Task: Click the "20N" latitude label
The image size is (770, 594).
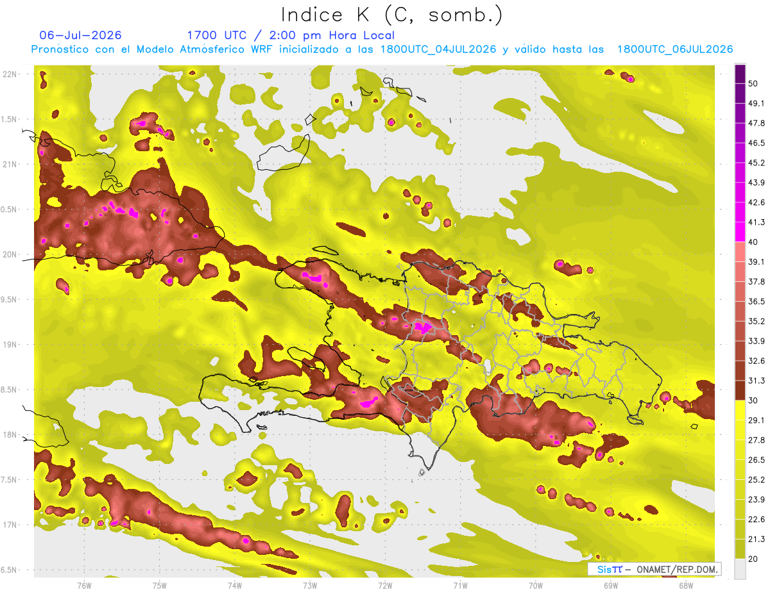Action: point(11,254)
